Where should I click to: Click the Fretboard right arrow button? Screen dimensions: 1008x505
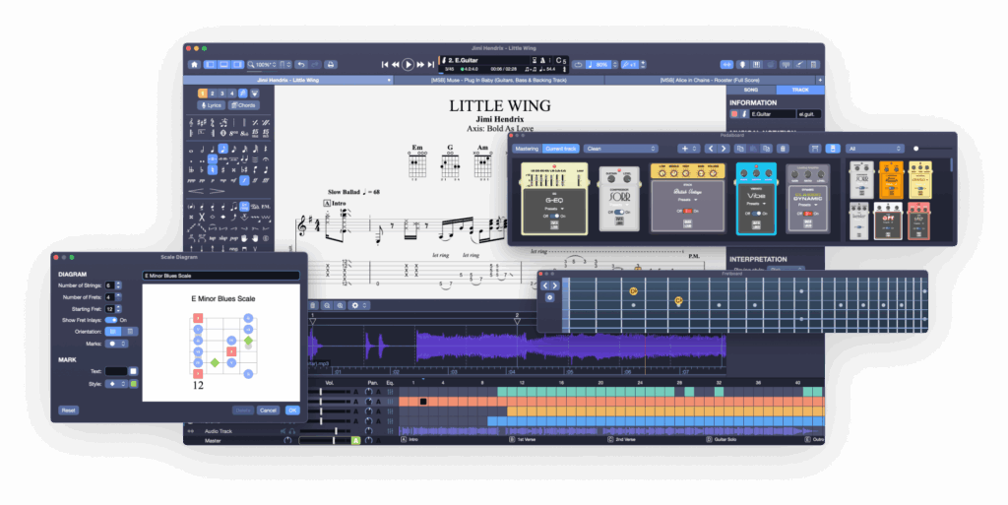click(x=555, y=285)
